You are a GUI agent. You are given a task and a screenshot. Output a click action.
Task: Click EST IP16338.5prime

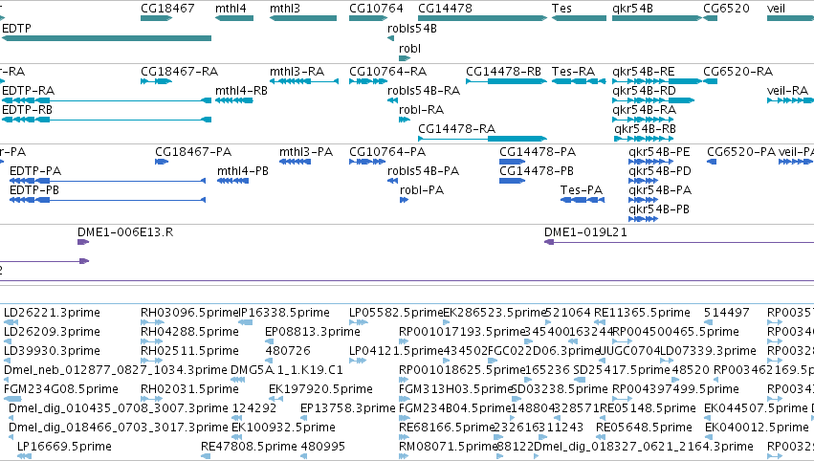pos(284,313)
